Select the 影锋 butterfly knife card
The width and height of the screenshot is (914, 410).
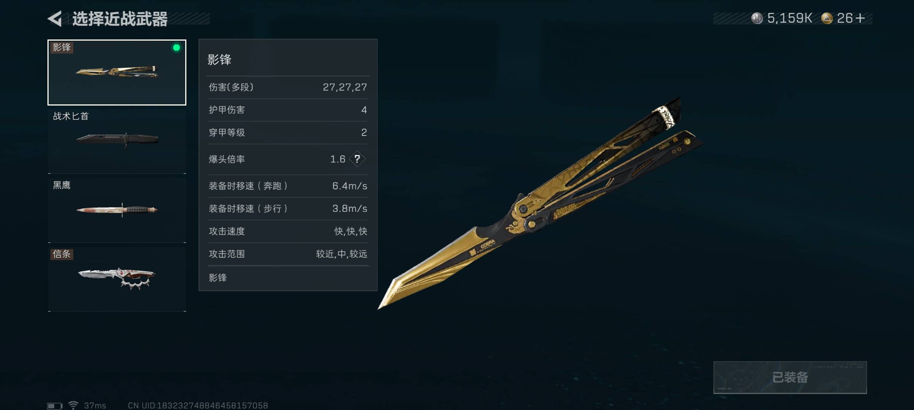click(x=117, y=72)
